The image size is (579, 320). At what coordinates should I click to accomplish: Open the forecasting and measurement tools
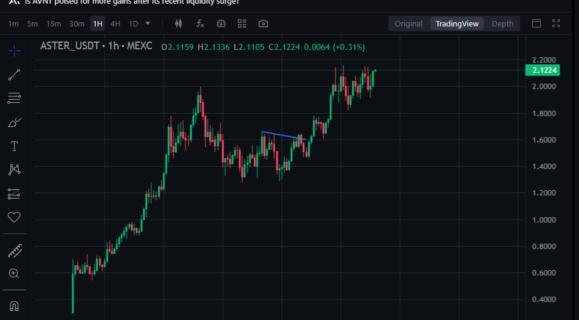(x=14, y=194)
